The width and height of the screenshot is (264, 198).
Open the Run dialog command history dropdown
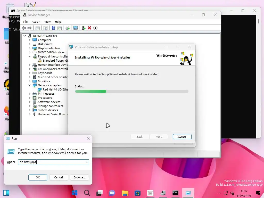pyautogui.click(x=87, y=162)
